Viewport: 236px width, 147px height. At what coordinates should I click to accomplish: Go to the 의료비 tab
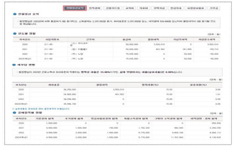pyautogui.click(x=143, y=8)
